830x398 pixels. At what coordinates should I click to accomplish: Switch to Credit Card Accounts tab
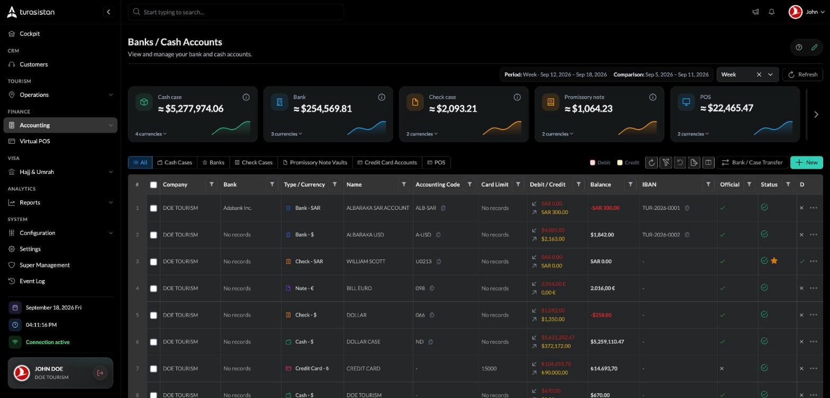click(x=387, y=163)
